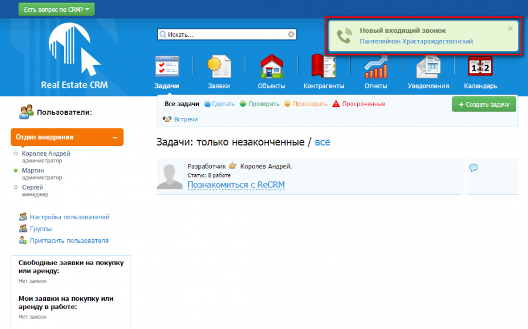Viewport: 528px width, 329px height.
Task: Click the Мартин green online status dot
Action: click(15, 171)
